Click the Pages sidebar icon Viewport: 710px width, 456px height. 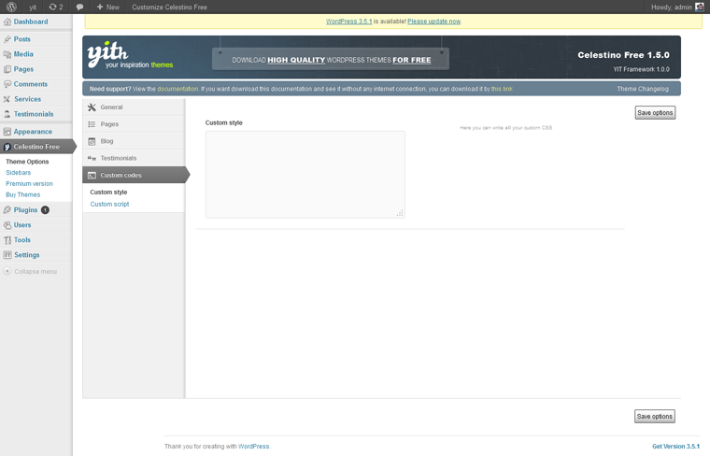tap(7, 69)
